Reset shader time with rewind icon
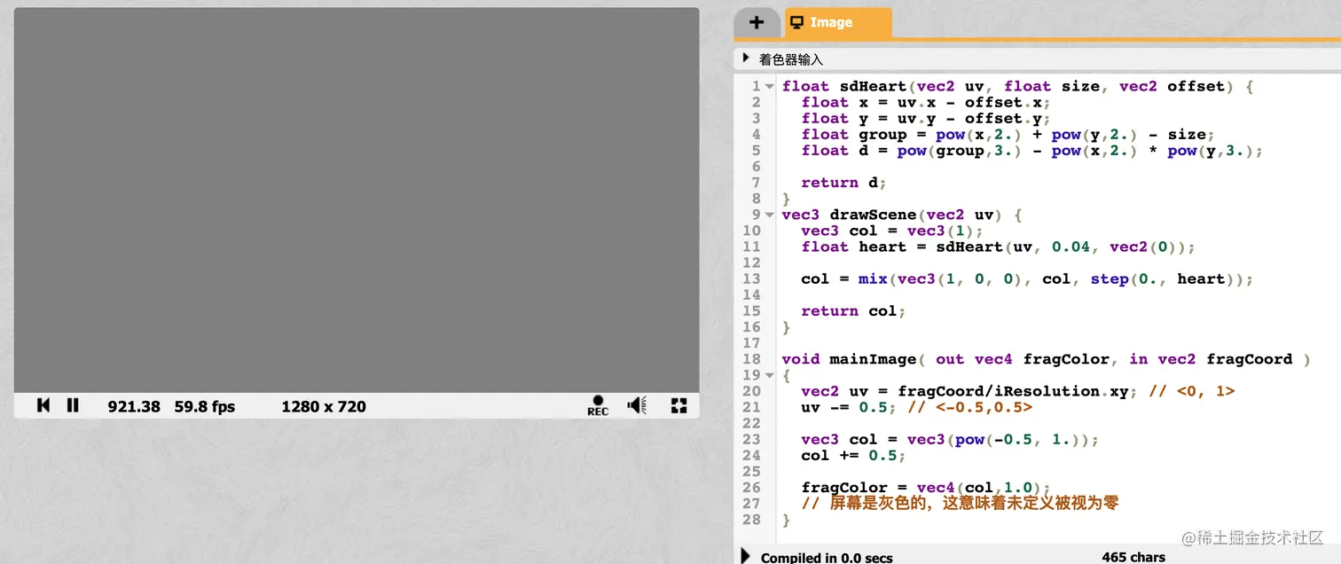 (x=43, y=405)
